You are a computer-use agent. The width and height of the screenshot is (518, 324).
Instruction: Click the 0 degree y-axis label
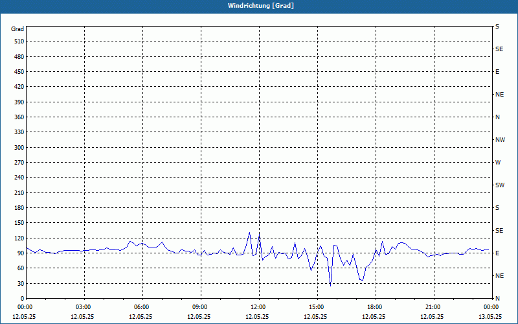coord(23,298)
